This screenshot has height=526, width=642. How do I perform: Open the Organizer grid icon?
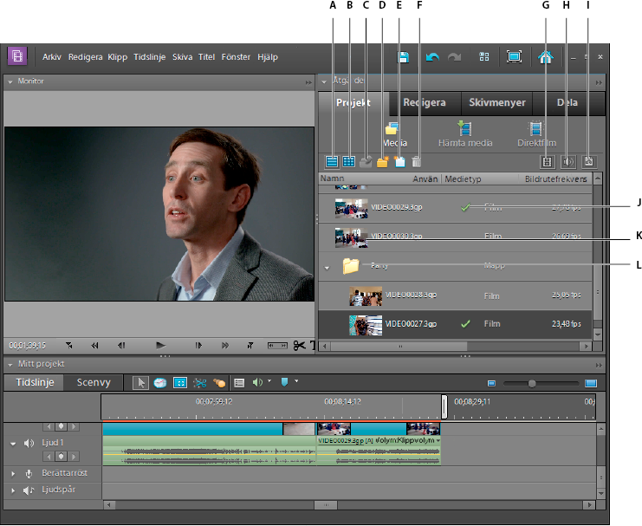484,56
